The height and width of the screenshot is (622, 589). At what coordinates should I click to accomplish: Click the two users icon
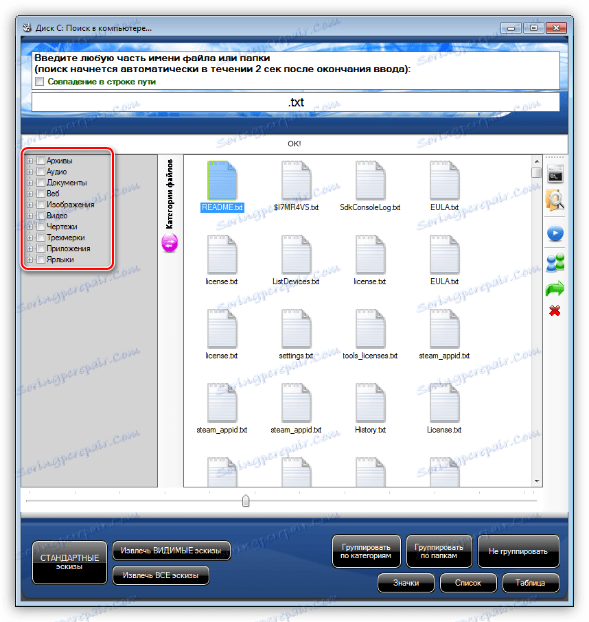click(x=555, y=263)
